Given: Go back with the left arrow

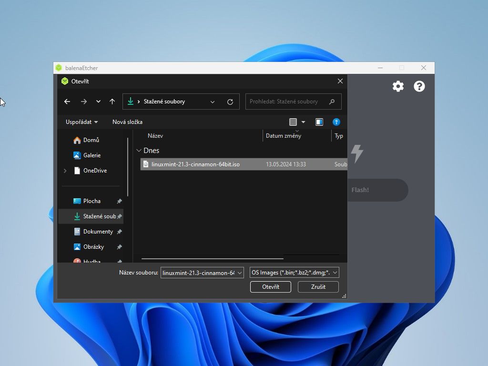Looking at the screenshot, I should click(67, 102).
